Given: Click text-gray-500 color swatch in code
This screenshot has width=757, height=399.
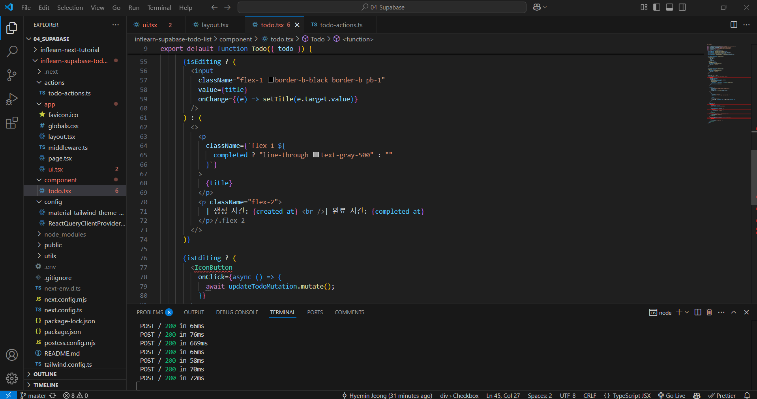Looking at the screenshot, I should pyautogui.click(x=316, y=155).
